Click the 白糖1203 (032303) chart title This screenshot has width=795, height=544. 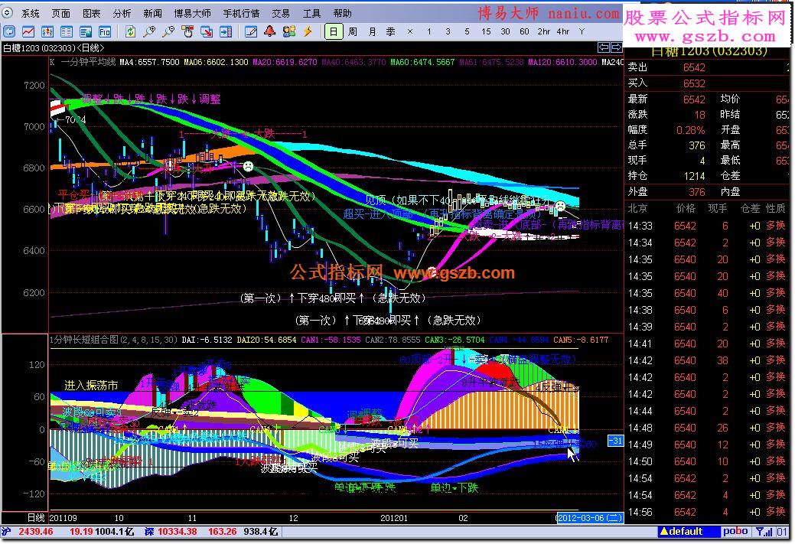pyautogui.click(x=54, y=48)
